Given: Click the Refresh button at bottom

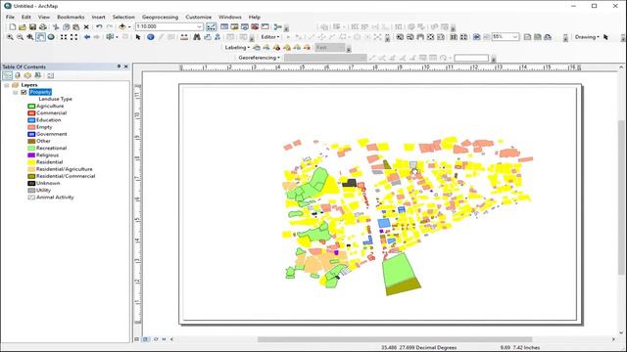Looking at the screenshot, I should point(156,339).
